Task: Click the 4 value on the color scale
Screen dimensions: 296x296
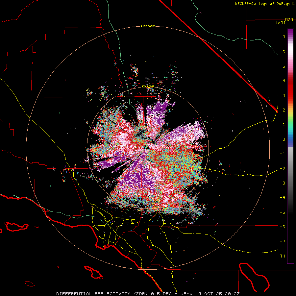Action: [284, 81]
